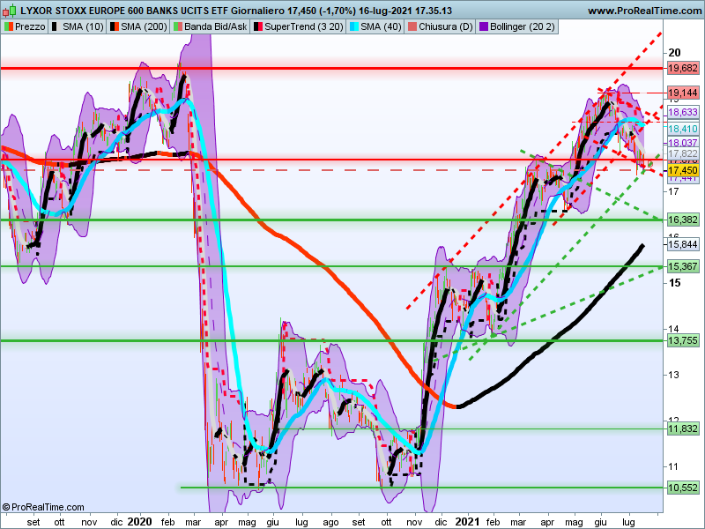
Task: Click the green 10,552 support price label
Action: click(x=683, y=488)
